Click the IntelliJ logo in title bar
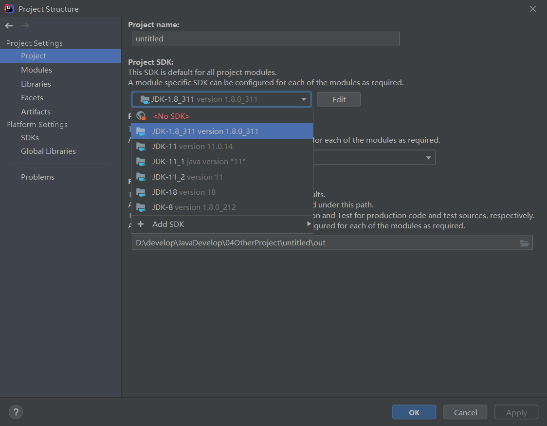 pos(9,9)
